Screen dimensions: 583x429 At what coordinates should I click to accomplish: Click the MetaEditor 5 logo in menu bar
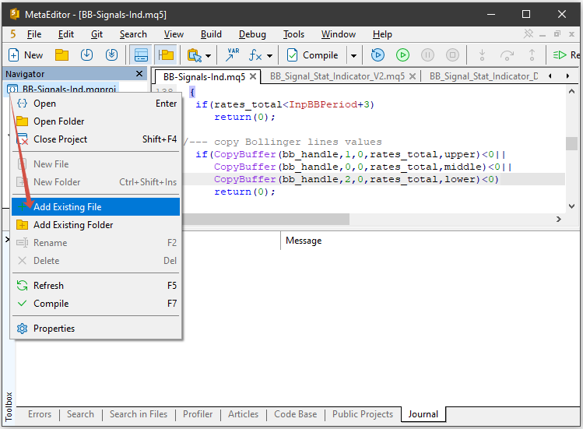click(13, 34)
